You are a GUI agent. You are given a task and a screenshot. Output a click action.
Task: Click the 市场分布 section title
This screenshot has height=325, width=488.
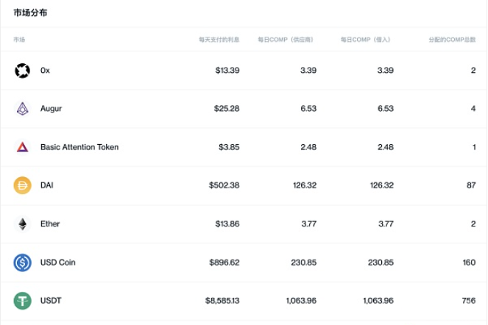30,12
